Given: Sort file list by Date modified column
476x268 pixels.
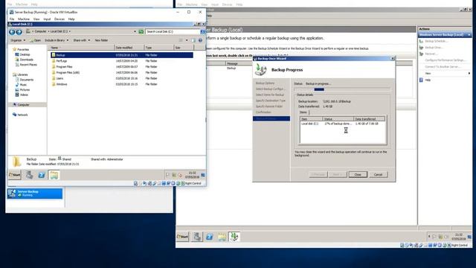Looking at the screenshot, I should click(129, 48).
